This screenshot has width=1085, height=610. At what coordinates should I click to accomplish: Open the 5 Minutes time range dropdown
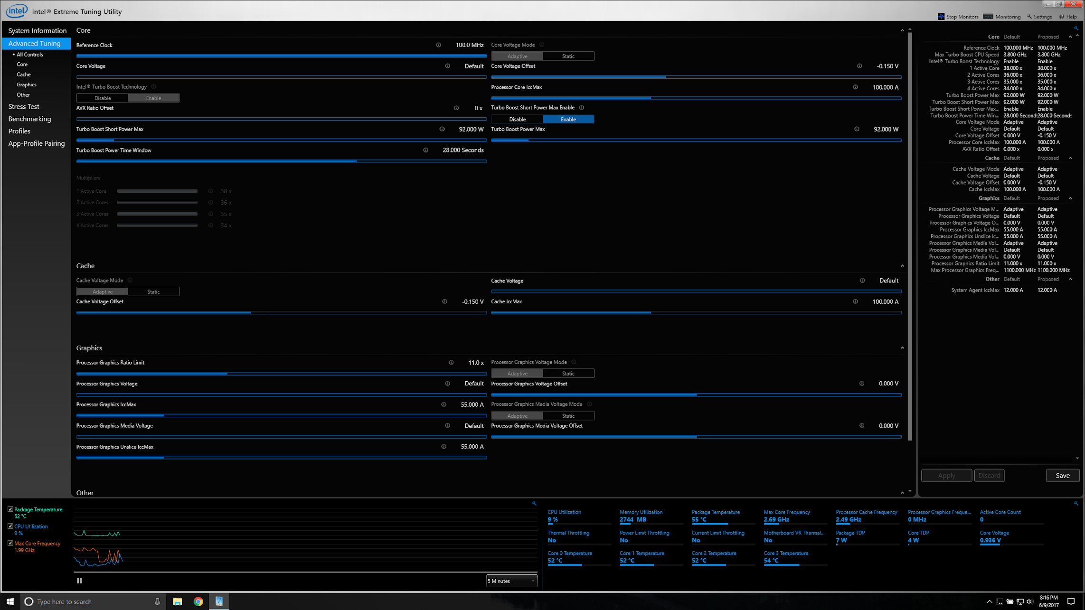(x=511, y=581)
